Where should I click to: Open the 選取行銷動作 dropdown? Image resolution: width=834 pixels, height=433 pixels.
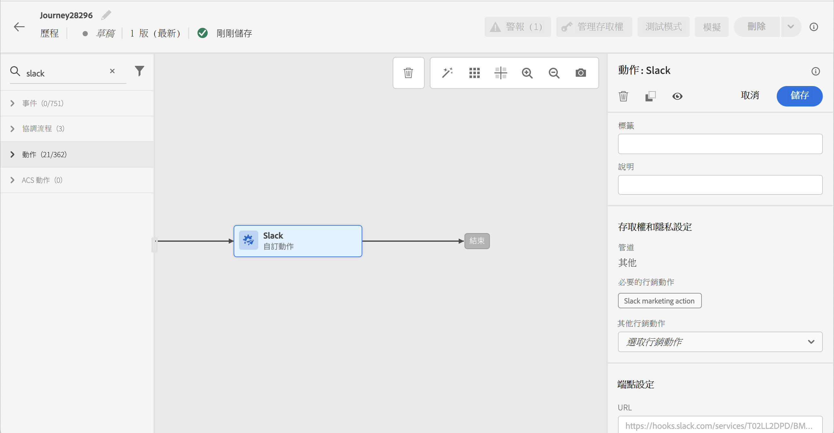720,342
